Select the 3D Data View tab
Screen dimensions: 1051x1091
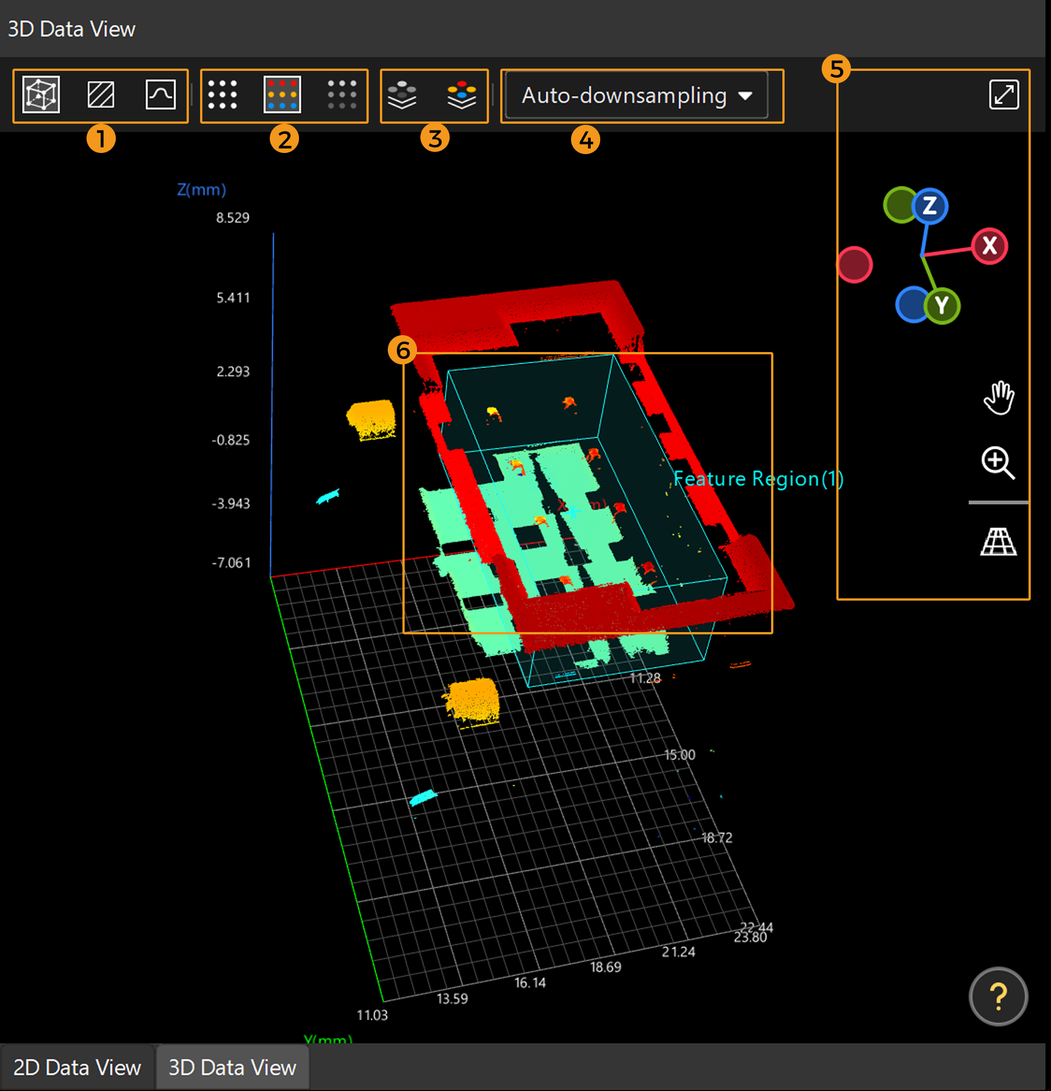(233, 1066)
